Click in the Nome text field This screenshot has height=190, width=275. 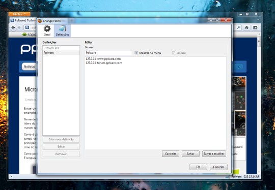108,53
